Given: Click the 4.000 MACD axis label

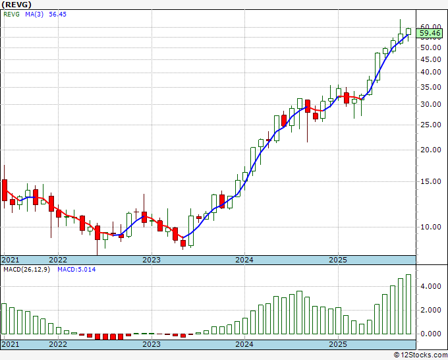Looking at the screenshot, I should [430, 286].
